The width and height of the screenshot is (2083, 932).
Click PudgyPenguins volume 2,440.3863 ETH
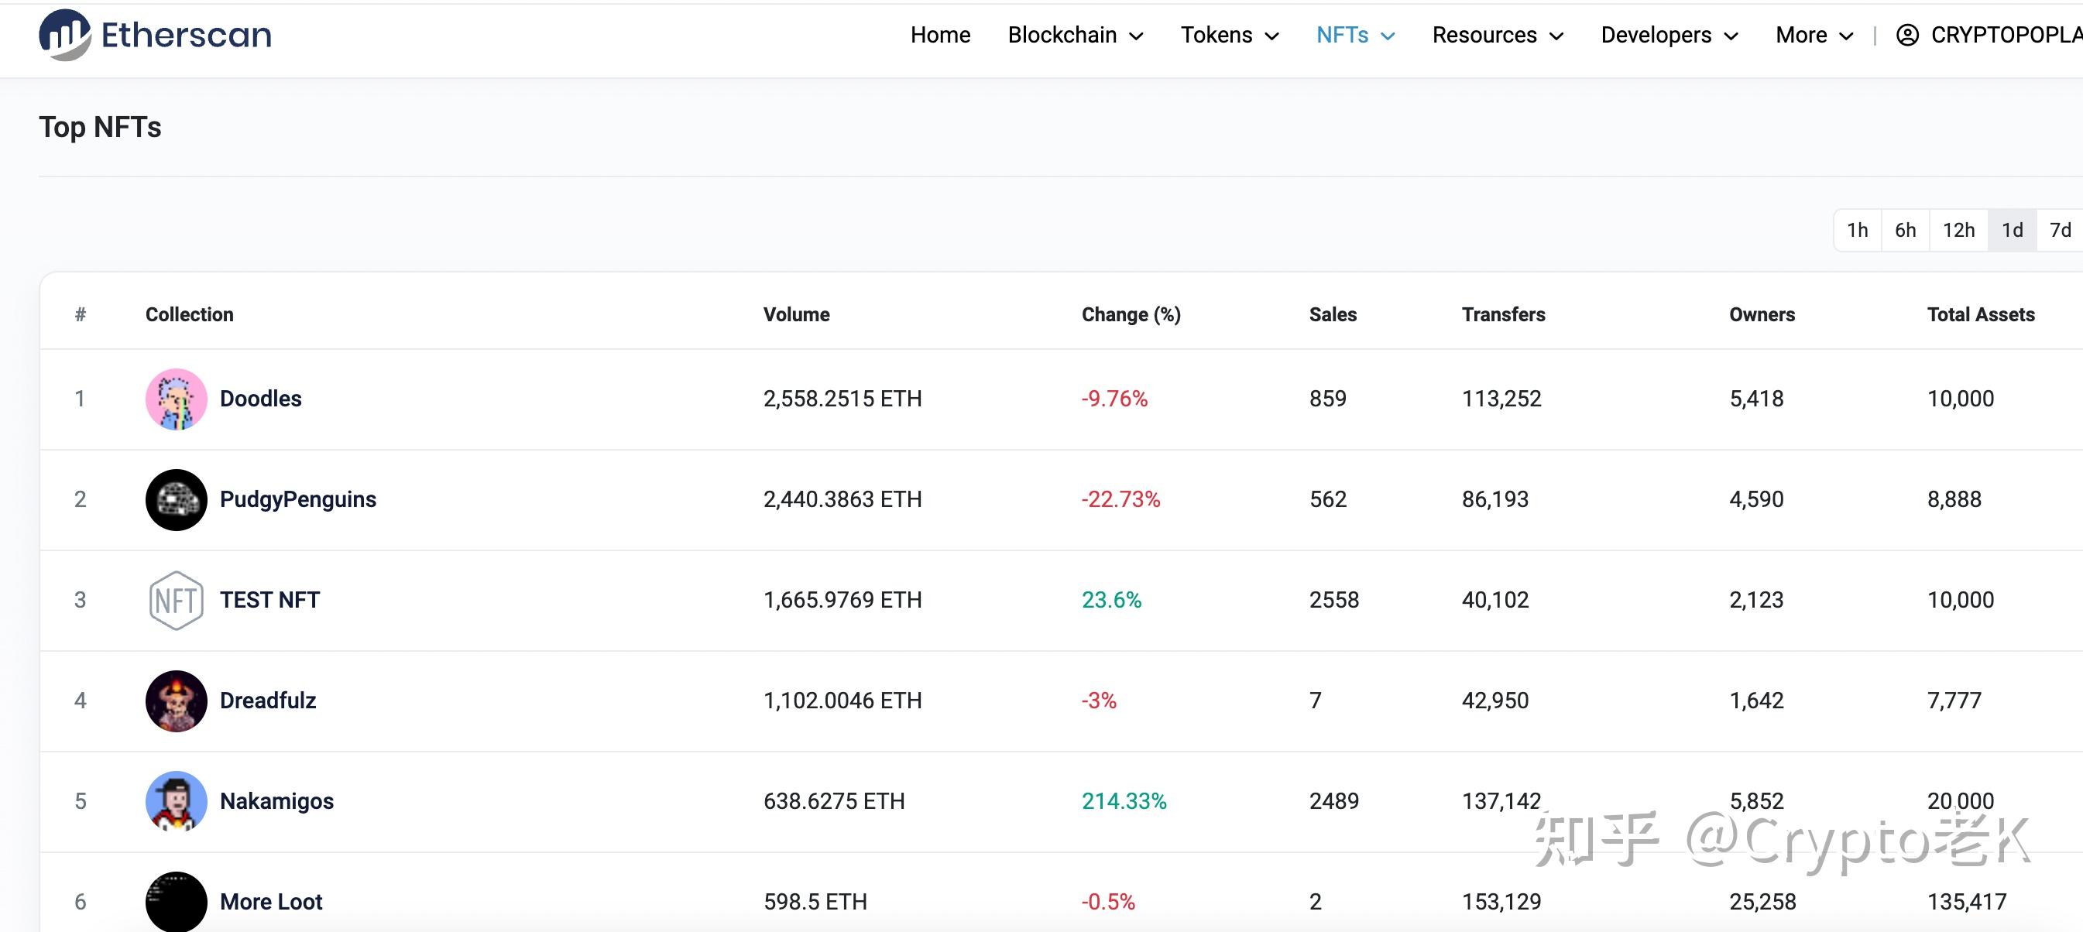tap(842, 499)
